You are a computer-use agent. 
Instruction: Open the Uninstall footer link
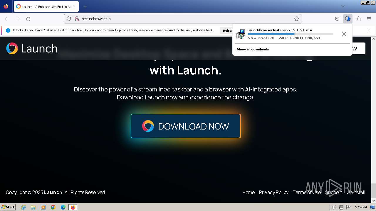(356, 192)
